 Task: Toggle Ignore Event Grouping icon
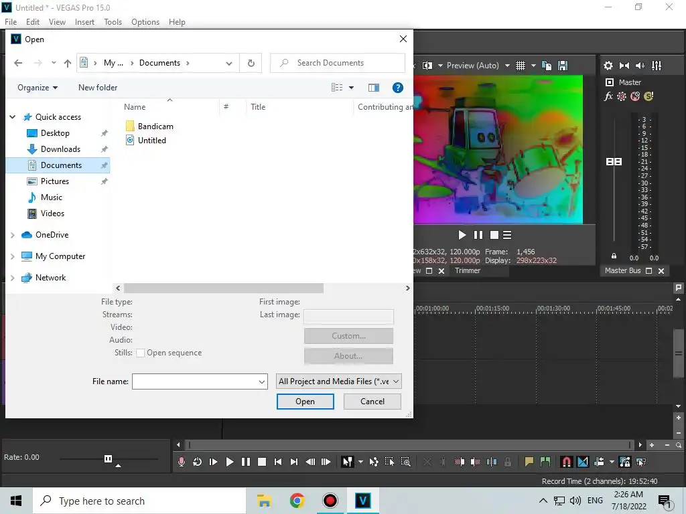[x=641, y=462]
